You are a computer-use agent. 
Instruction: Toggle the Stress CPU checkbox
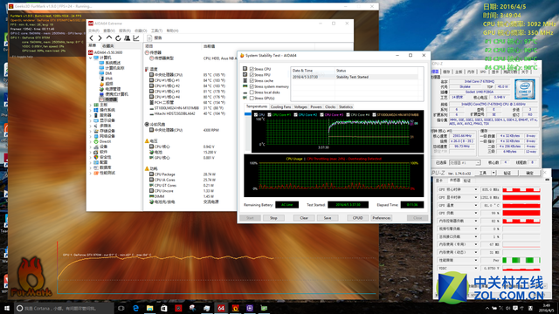[252, 69]
